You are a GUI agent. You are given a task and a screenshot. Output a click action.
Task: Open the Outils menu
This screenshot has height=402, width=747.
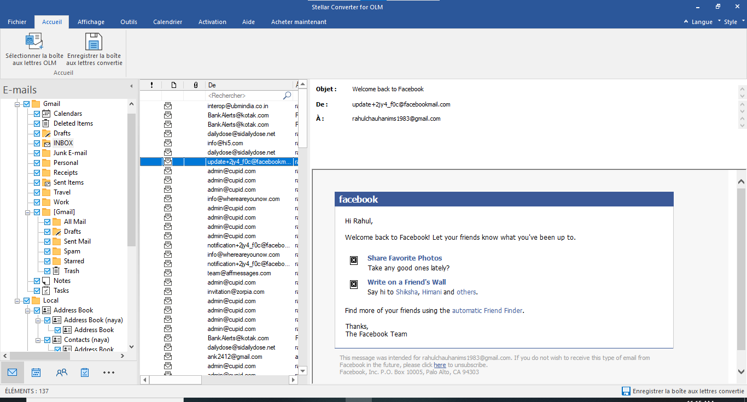[x=129, y=21]
